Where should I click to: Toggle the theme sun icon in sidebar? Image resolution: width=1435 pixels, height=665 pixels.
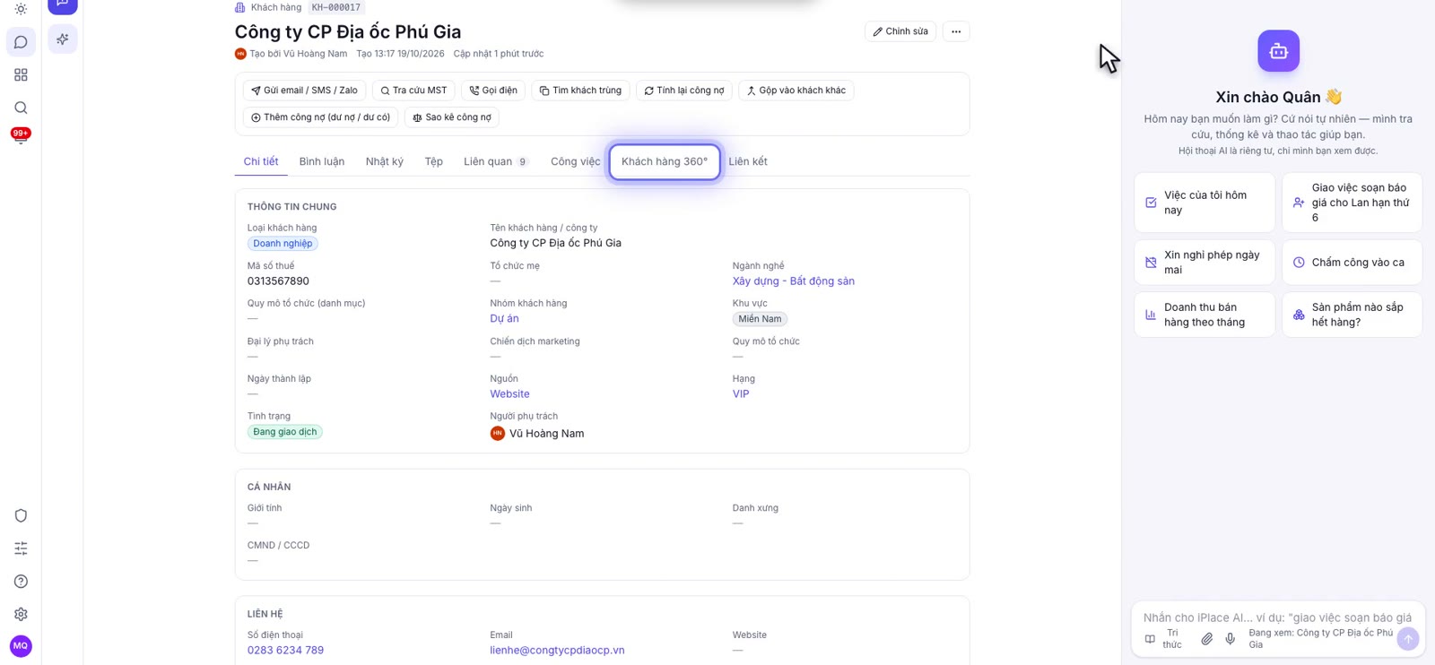(x=21, y=9)
